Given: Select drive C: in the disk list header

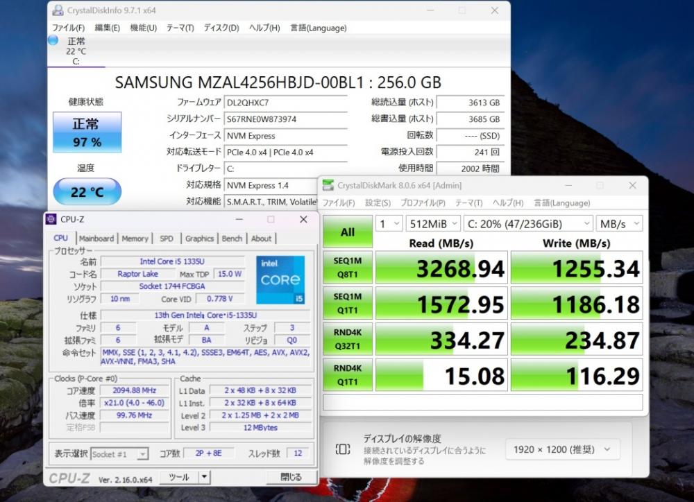Looking at the screenshot, I should [x=76, y=51].
